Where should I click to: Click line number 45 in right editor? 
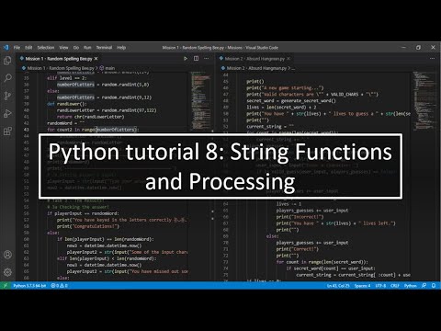(x=226, y=81)
